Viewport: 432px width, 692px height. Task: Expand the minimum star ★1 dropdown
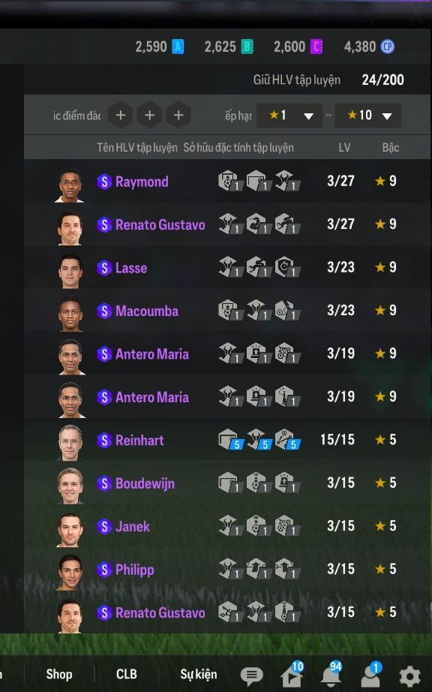pyautogui.click(x=289, y=116)
